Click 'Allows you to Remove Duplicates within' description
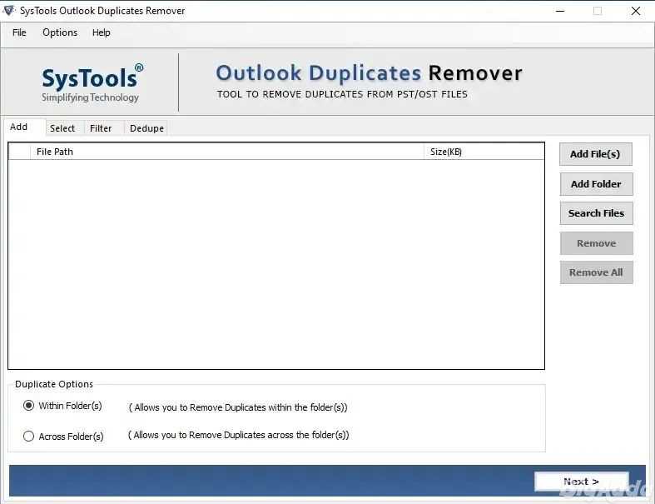 238,407
